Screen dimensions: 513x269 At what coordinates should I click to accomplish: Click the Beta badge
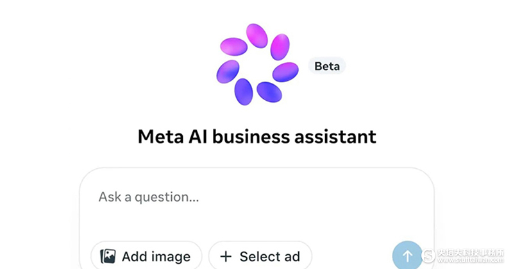(327, 66)
